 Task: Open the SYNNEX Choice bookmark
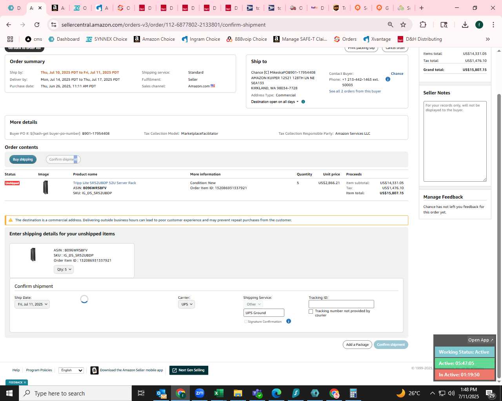107,39
